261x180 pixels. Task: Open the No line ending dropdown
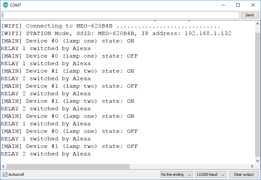click(x=177, y=174)
